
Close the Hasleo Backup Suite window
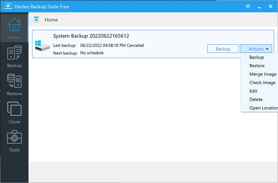pos(270,6)
